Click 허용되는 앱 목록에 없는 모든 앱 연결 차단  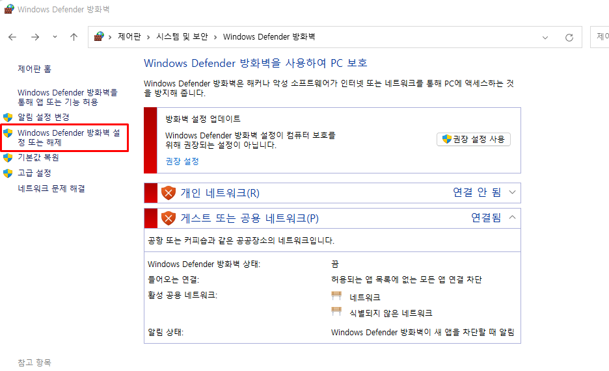[x=406, y=279]
